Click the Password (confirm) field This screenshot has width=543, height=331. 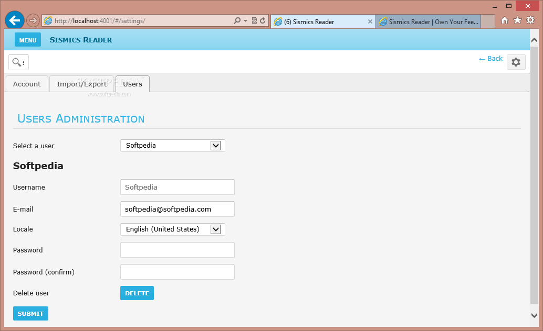[177, 272]
